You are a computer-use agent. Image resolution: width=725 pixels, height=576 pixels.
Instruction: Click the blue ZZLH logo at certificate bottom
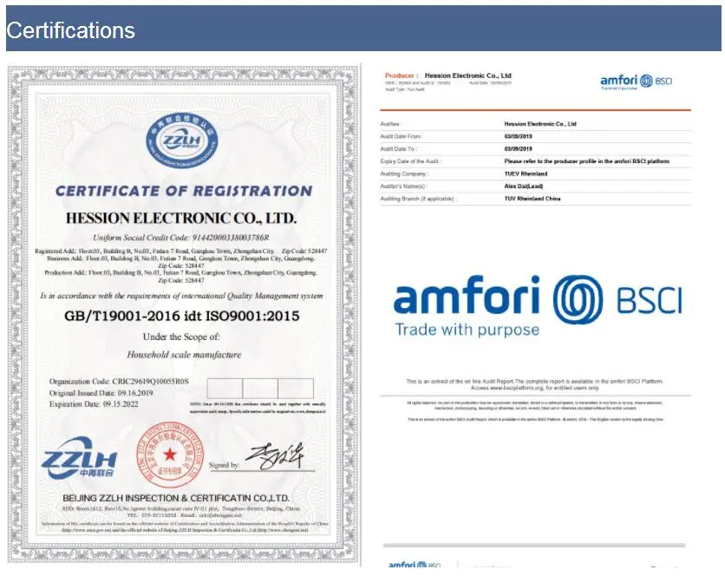pos(79,458)
